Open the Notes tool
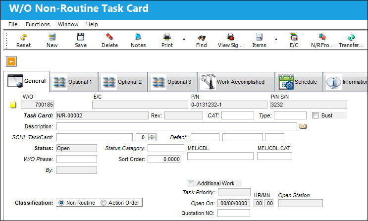The image size is (368, 221). pos(138,40)
